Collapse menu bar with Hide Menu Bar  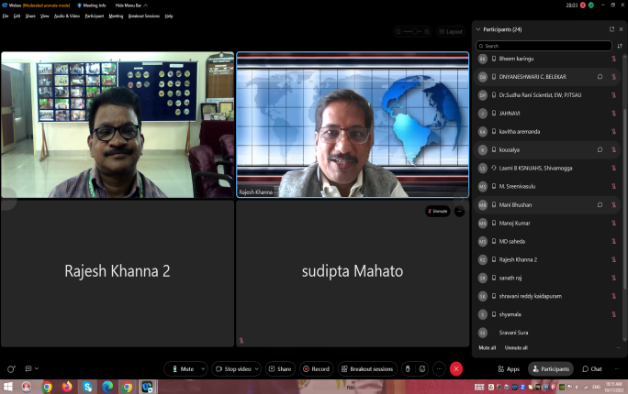click(131, 5)
